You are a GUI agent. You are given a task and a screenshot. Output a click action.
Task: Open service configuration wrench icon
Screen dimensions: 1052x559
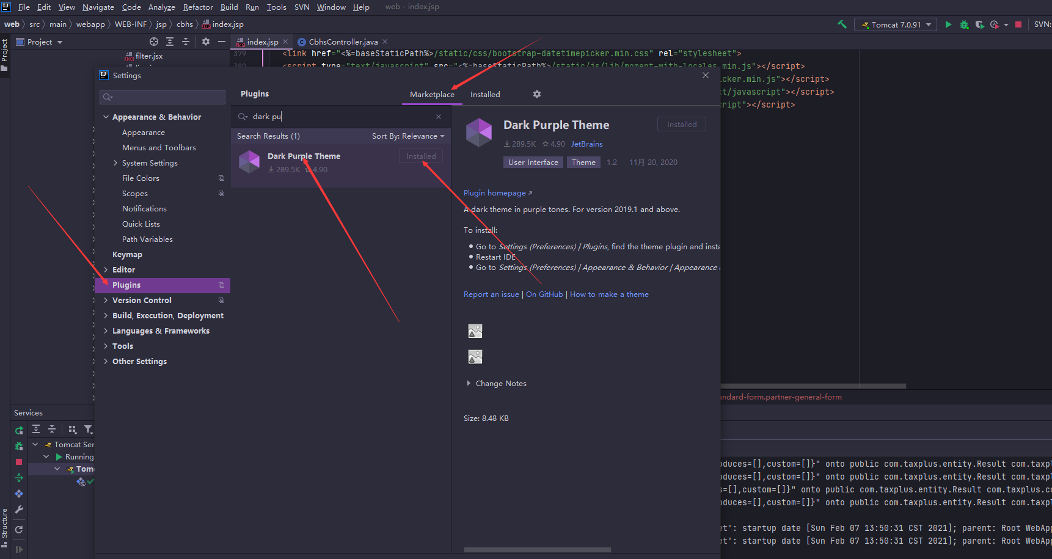19,510
